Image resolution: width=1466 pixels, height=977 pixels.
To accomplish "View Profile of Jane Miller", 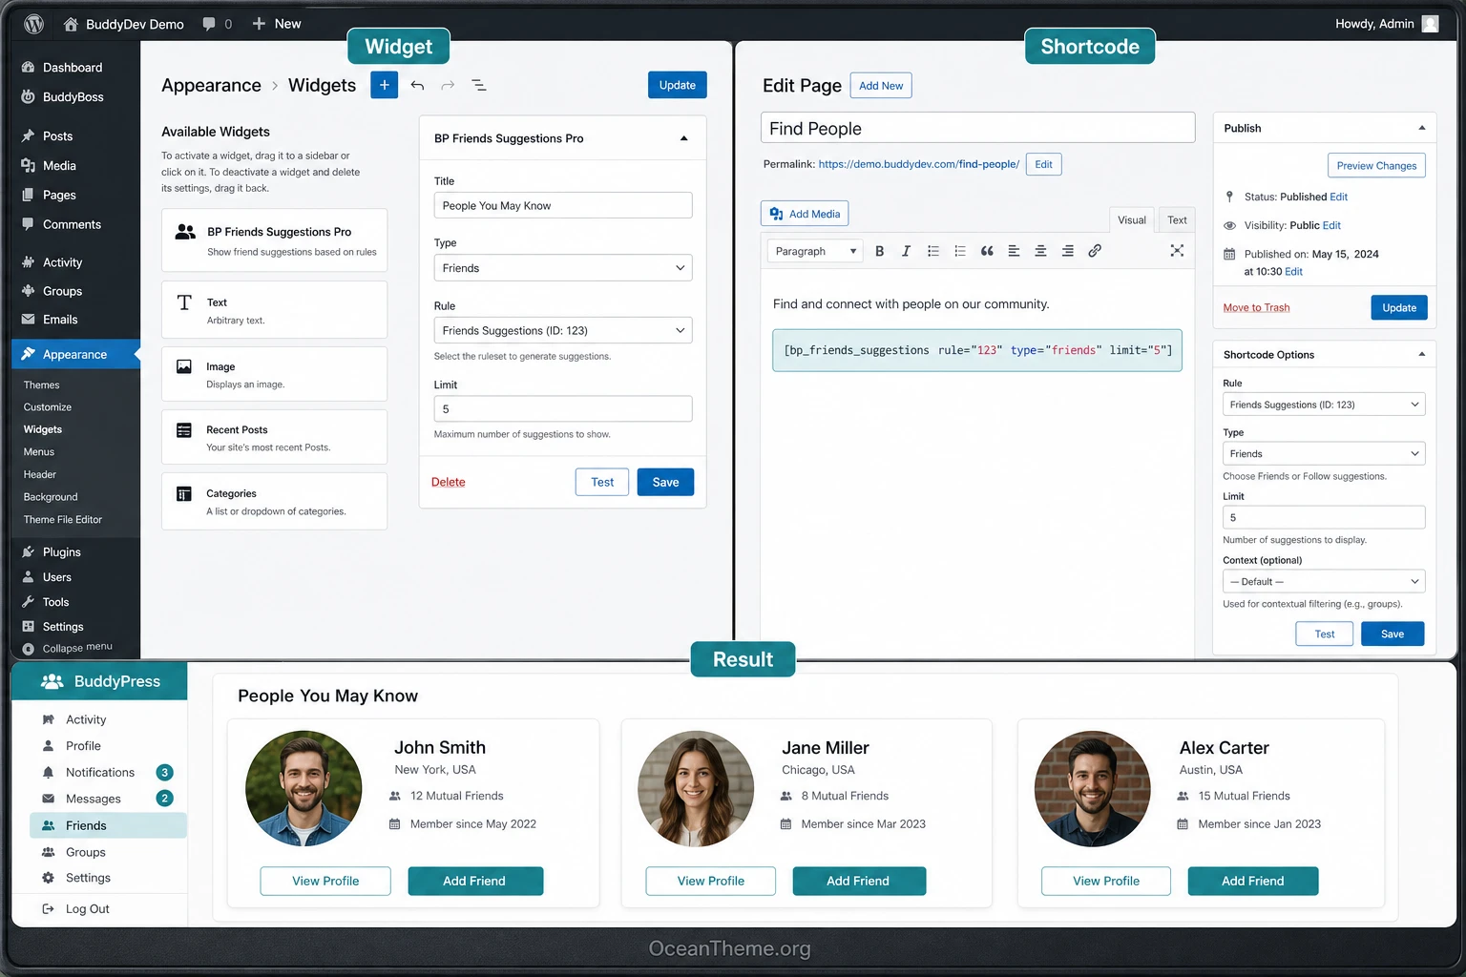I will 711,881.
